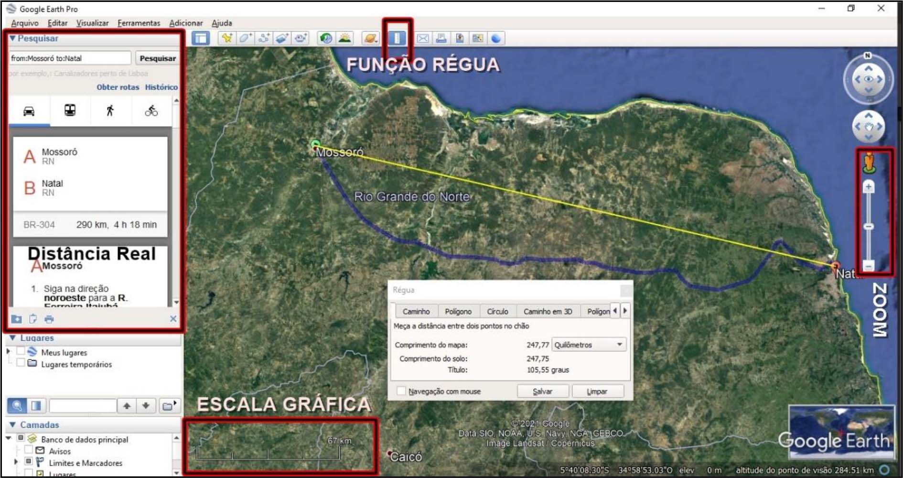The width and height of the screenshot is (903, 478).
Task: Click the Obter rotas link
Action: [x=118, y=87]
